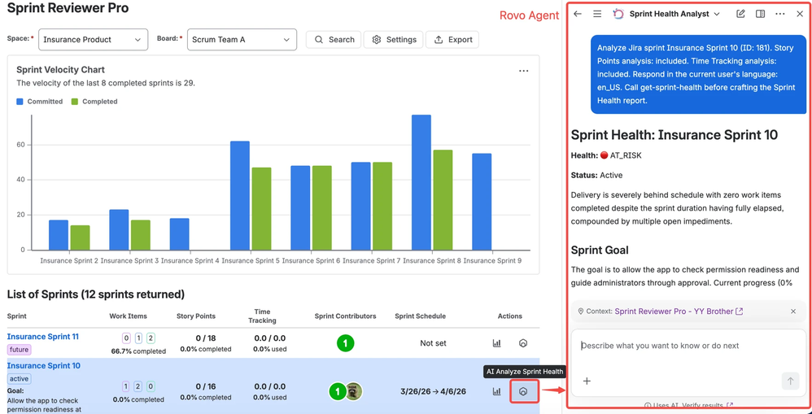Open Sprint Health Analyst agent selector
The height and width of the screenshot is (414, 812).
[666, 14]
